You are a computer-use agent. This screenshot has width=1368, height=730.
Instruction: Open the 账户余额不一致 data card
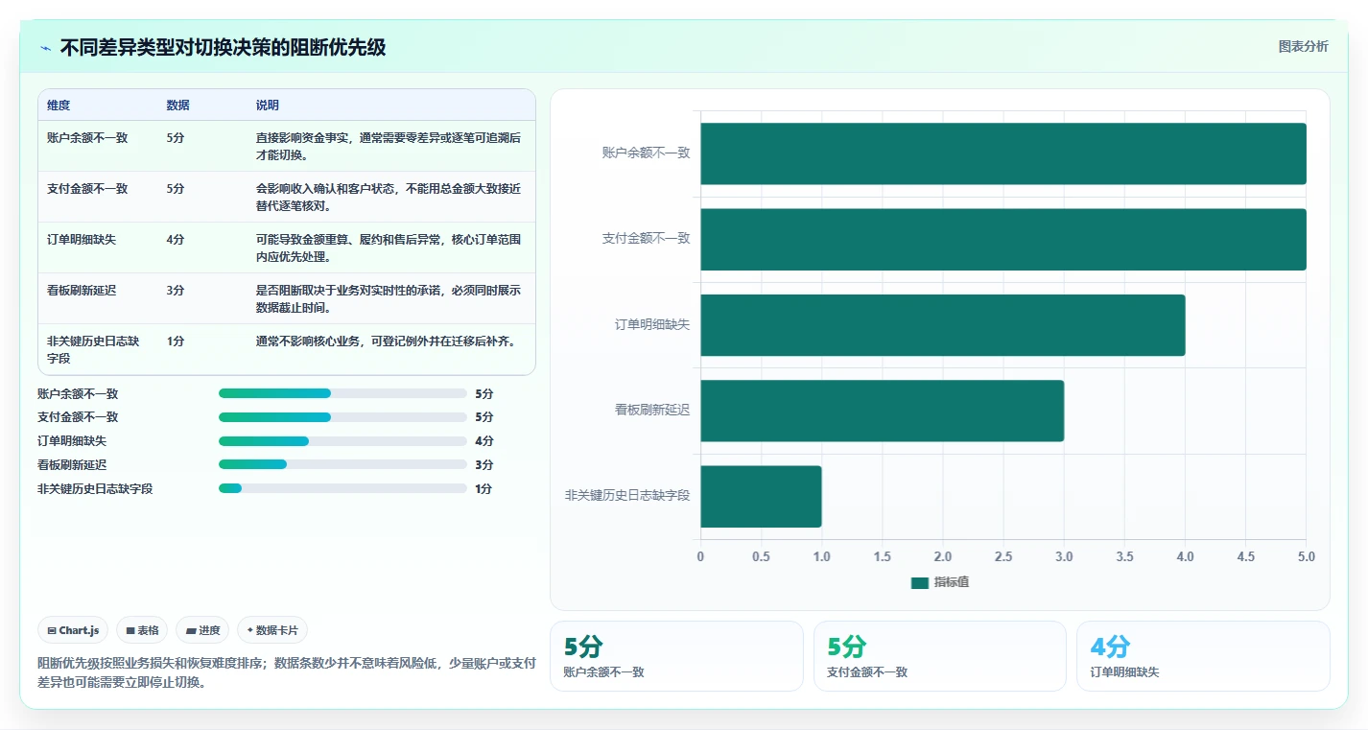coord(676,656)
